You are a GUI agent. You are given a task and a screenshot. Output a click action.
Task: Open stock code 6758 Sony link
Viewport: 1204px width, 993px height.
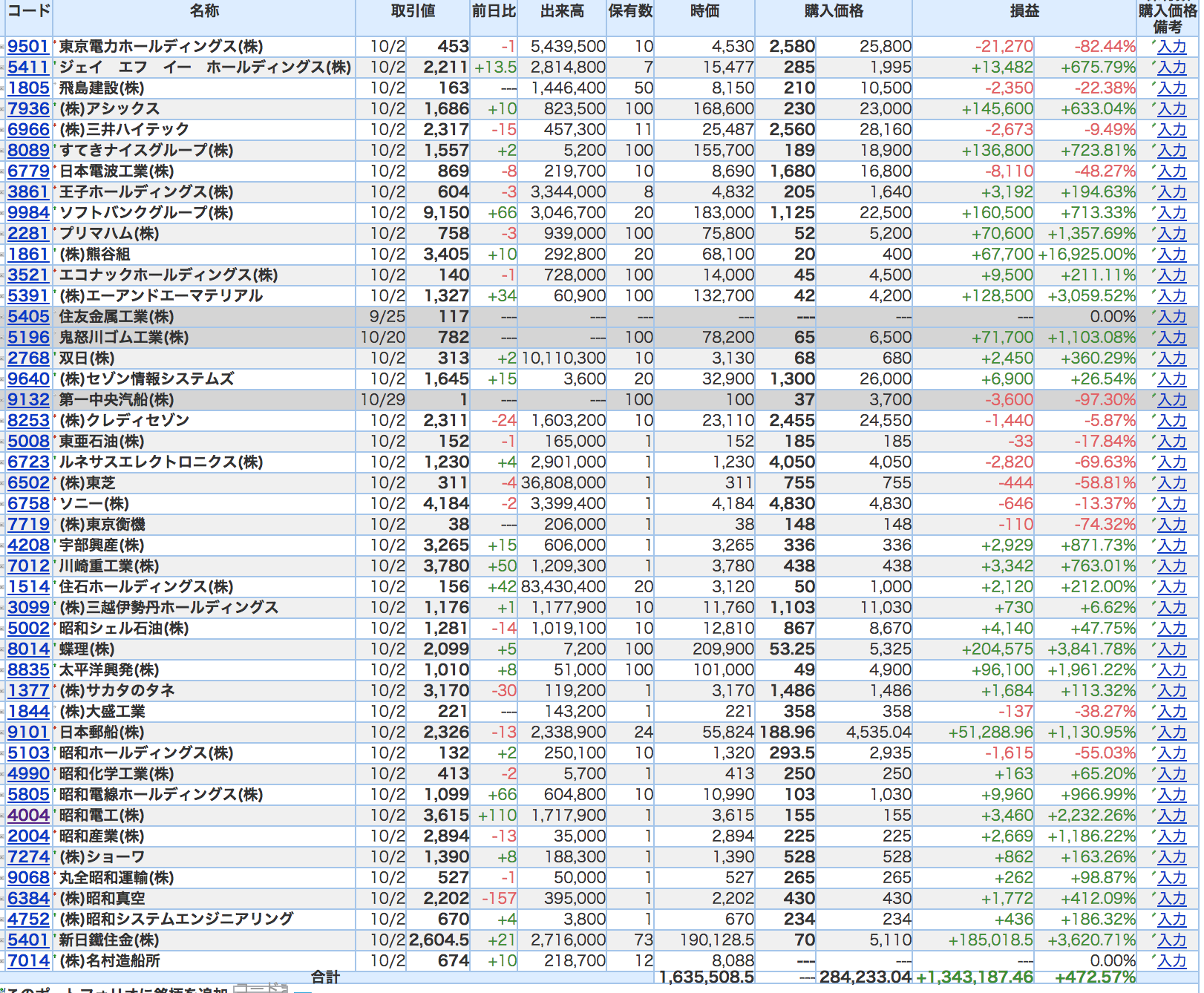point(28,503)
